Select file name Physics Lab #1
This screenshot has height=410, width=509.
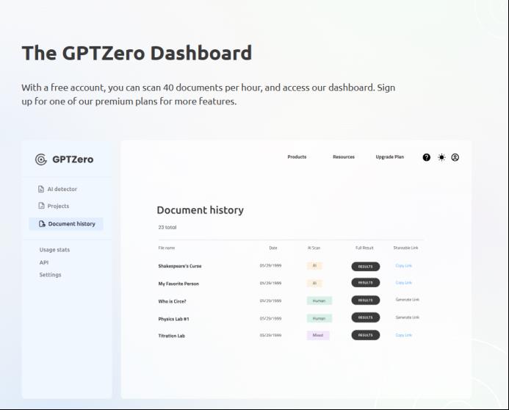(173, 319)
